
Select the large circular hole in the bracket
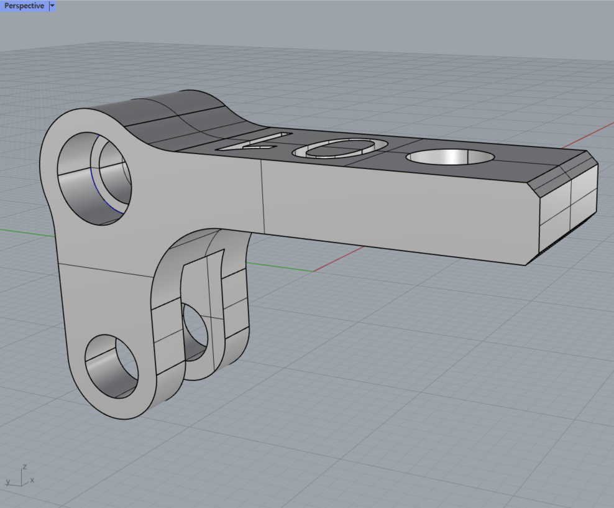pyautogui.click(x=94, y=178)
